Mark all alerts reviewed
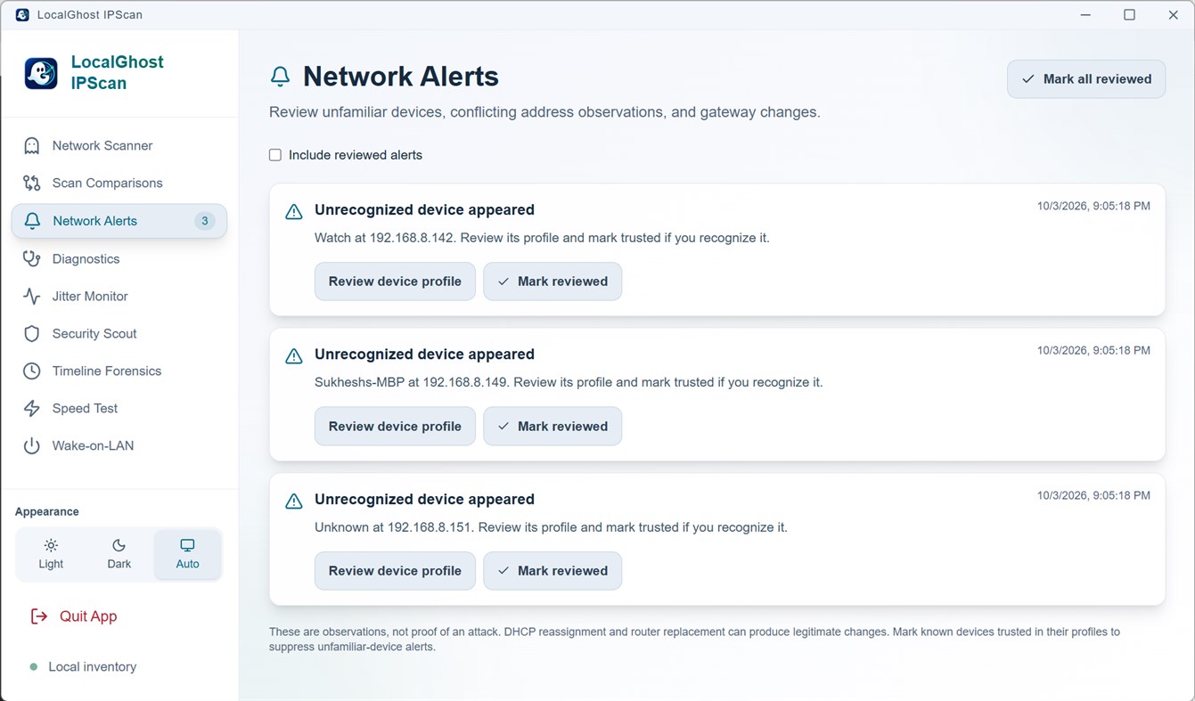This screenshot has height=701, width=1195. [1086, 79]
